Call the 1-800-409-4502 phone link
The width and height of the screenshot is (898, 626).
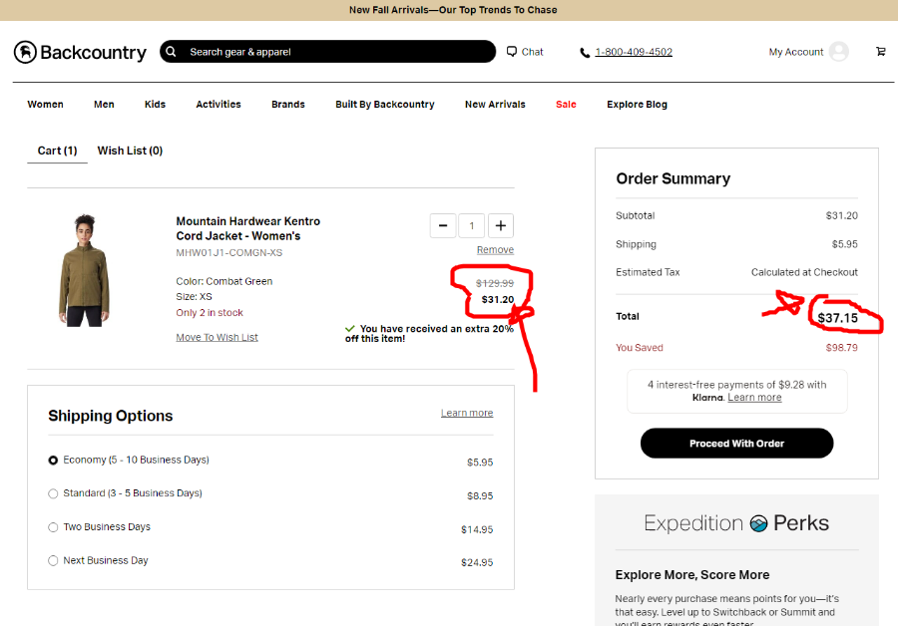(634, 52)
